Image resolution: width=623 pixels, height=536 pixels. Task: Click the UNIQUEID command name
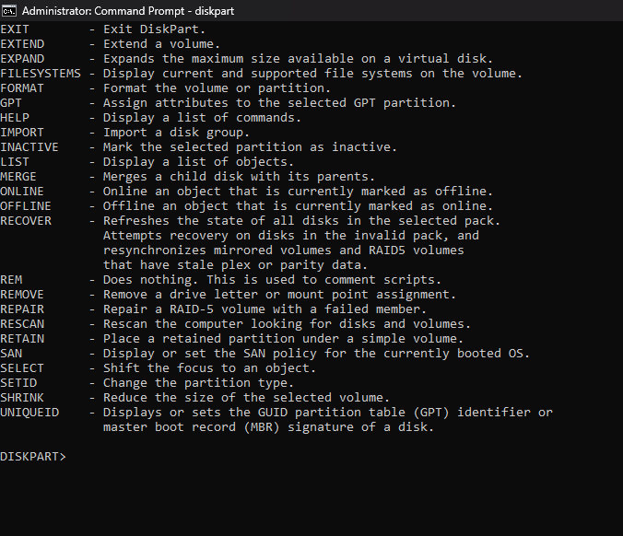pyautogui.click(x=29, y=413)
